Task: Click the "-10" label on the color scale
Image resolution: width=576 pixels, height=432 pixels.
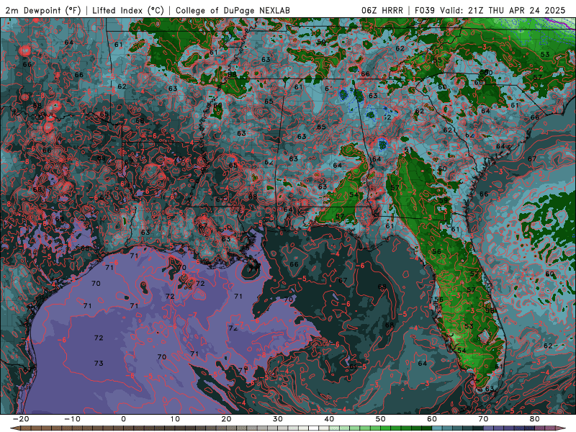Action: pos(71,419)
